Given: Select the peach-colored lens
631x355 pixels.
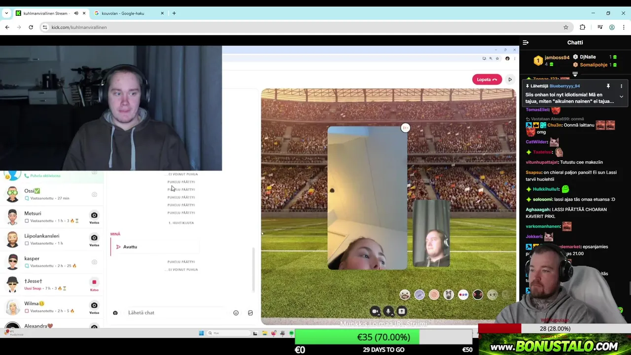Looking at the screenshot, I should tap(434, 295).
